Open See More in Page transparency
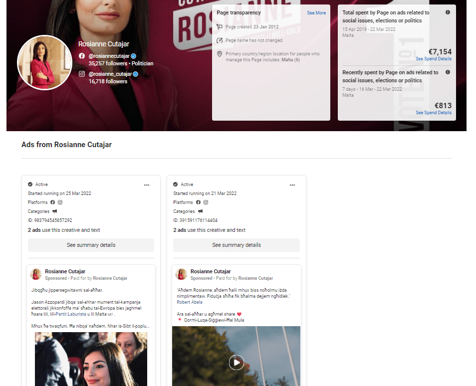Screen dimensions: 476x386 316,13
